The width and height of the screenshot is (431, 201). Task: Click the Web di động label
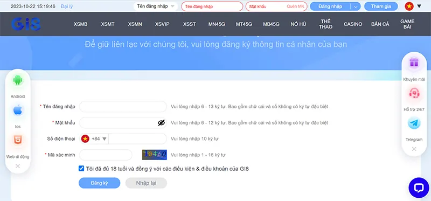[18, 157]
